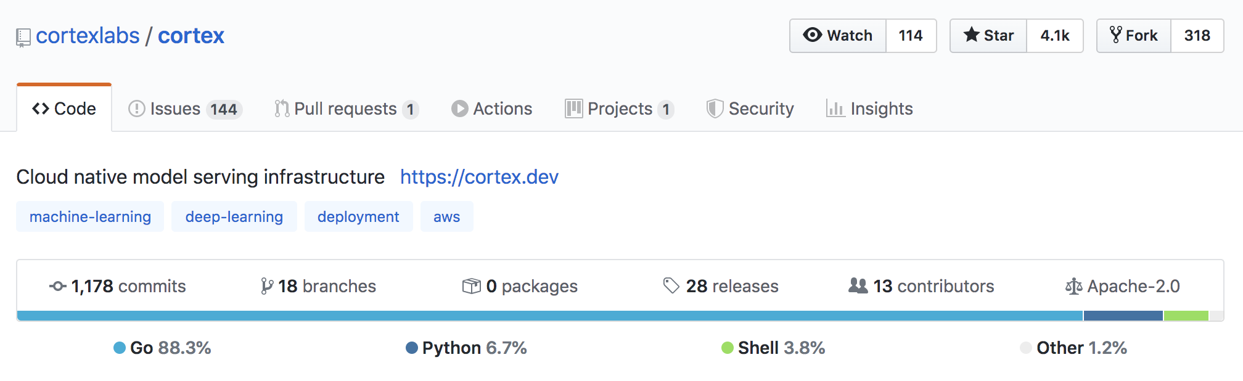This screenshot has height=381, width=1243.
Task: Select the Python 6.7% language entry
Action: click(x=466, y=348)
